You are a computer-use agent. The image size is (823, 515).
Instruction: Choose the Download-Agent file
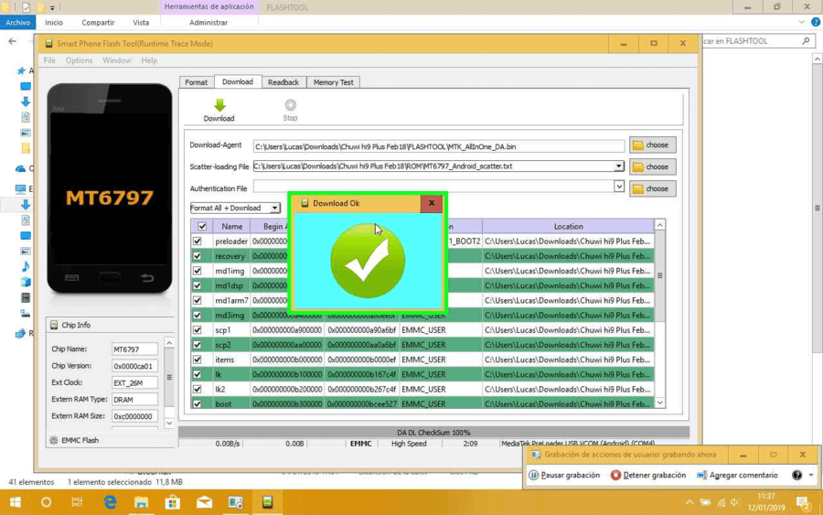[x=652, y=145]
